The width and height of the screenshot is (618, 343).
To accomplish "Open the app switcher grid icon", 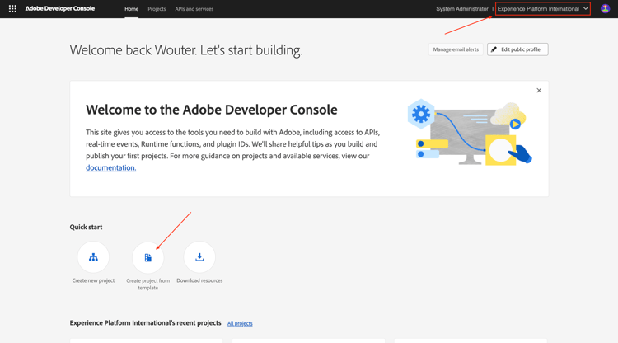I will click(x=12, y=9).
